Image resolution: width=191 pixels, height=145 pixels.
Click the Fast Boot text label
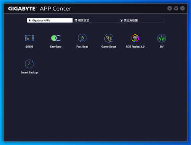pos(82,47)
